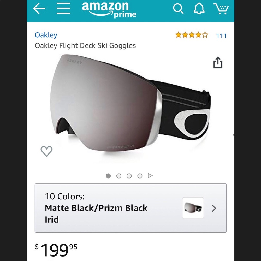Tap the search magnifier icon
This screenshot has height=261, width=261.
[x=179, y=9]
